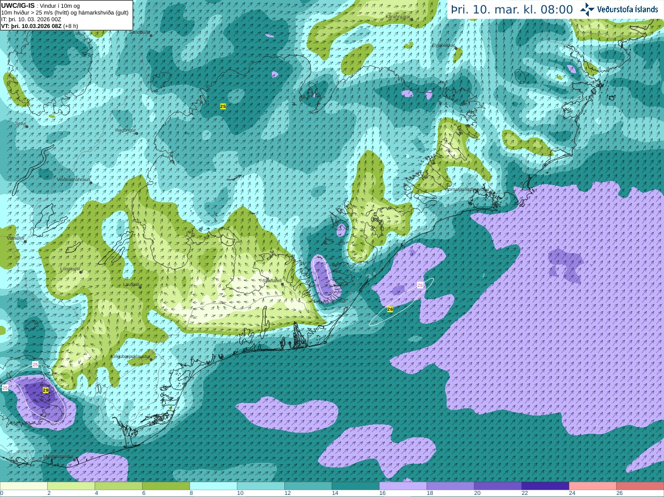Click the 6–8 m/s green legend swatch

coord(166,486)
